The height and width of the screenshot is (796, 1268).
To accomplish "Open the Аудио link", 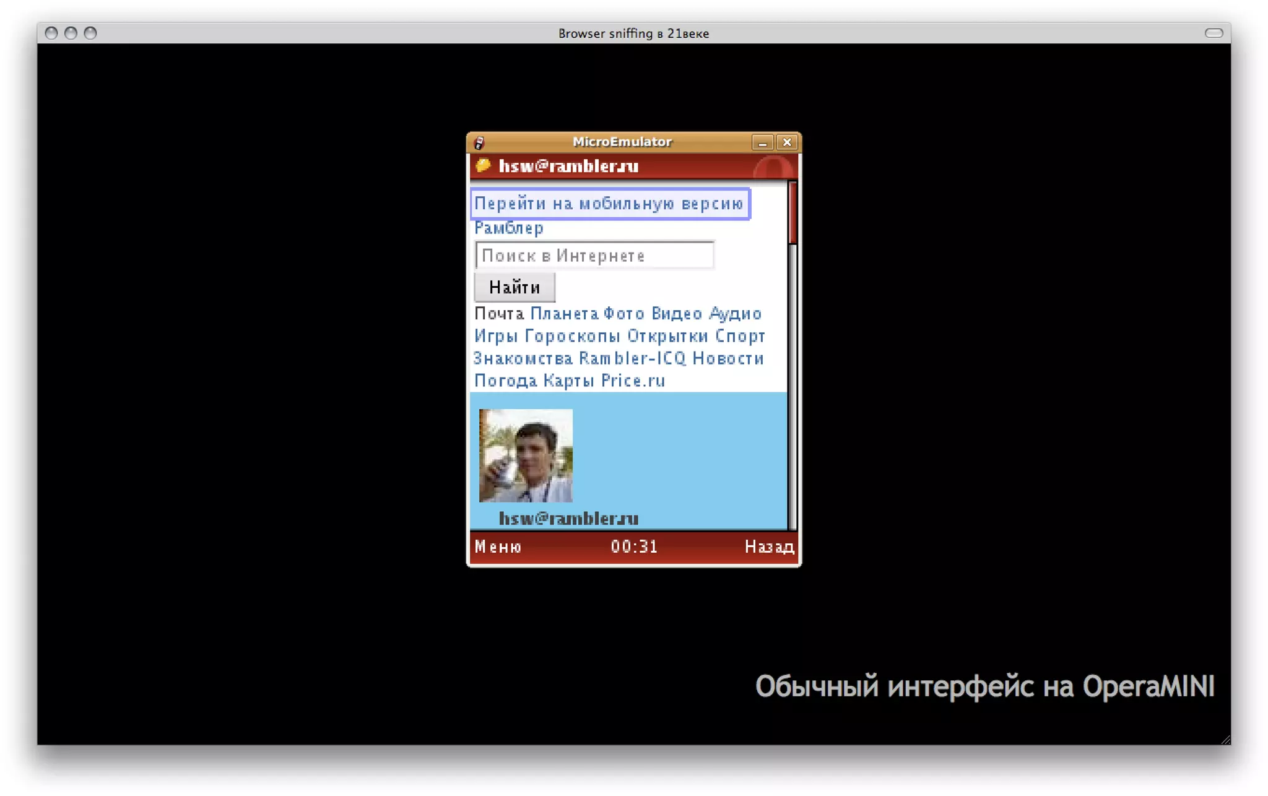I will tap(735, 314).
